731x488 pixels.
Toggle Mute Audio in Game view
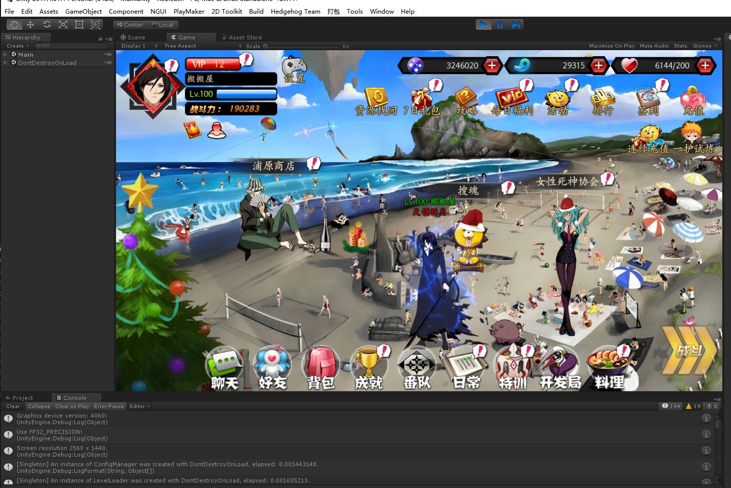[654, 46]
